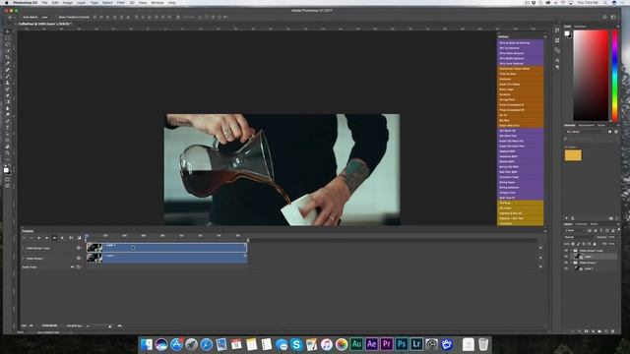Viewport: 630px width, 354px height.
Task: Open Photoshop from the Dock
Action: tap(402, 344)
